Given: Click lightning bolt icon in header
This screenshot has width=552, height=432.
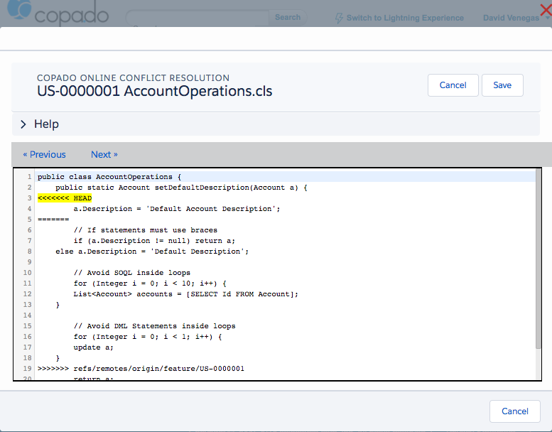Looking at the screenshot, I should [339, 18].
